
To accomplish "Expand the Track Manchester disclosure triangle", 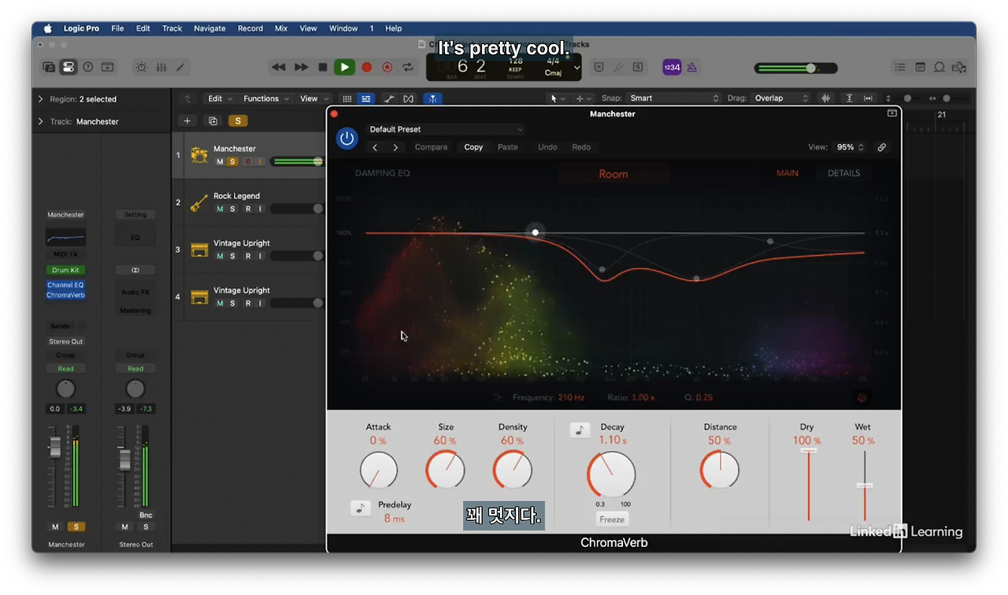I will click(40, 121).
